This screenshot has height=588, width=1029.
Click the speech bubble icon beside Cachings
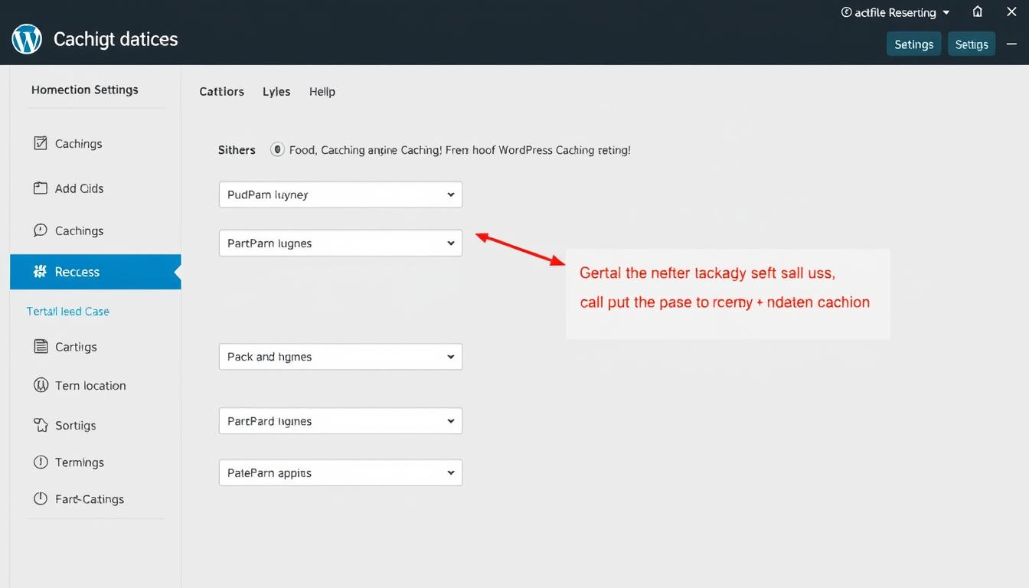(x=41, y=230)
